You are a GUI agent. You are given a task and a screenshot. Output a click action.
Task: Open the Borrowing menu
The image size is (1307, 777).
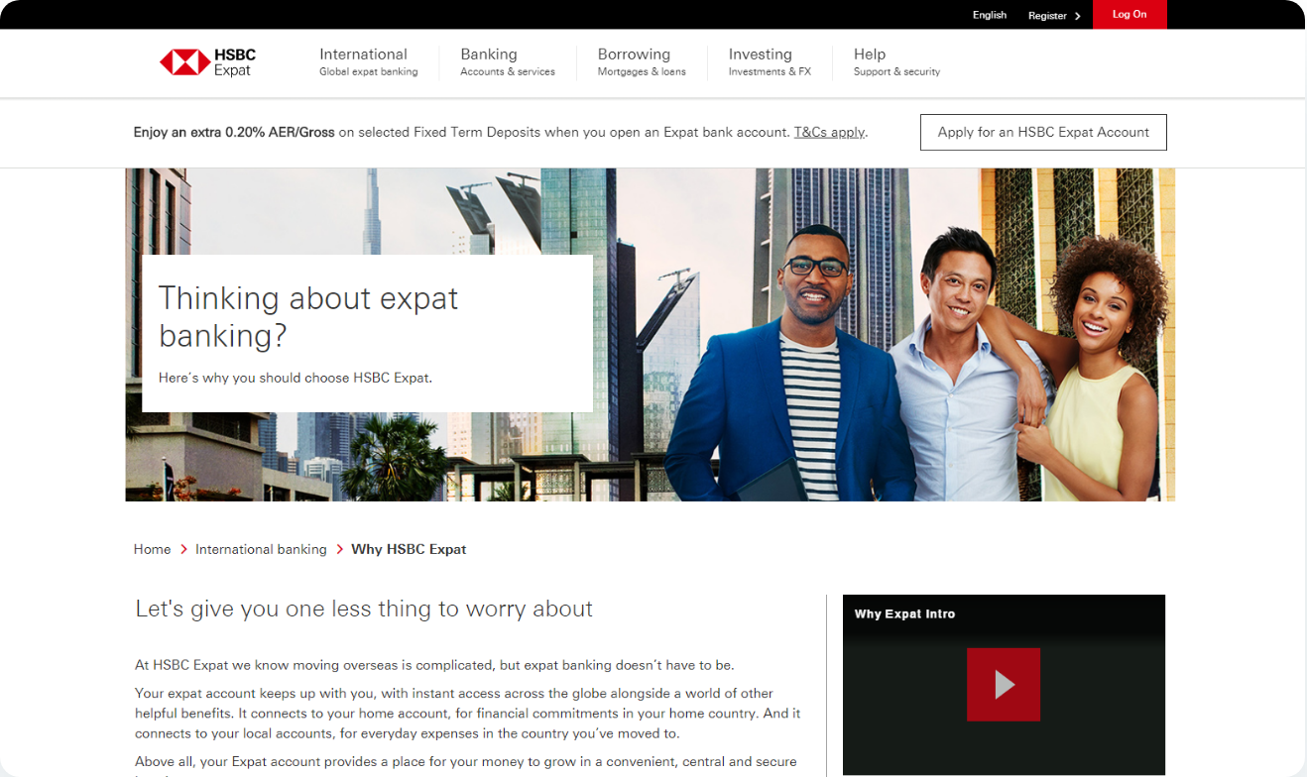point(642,62)
